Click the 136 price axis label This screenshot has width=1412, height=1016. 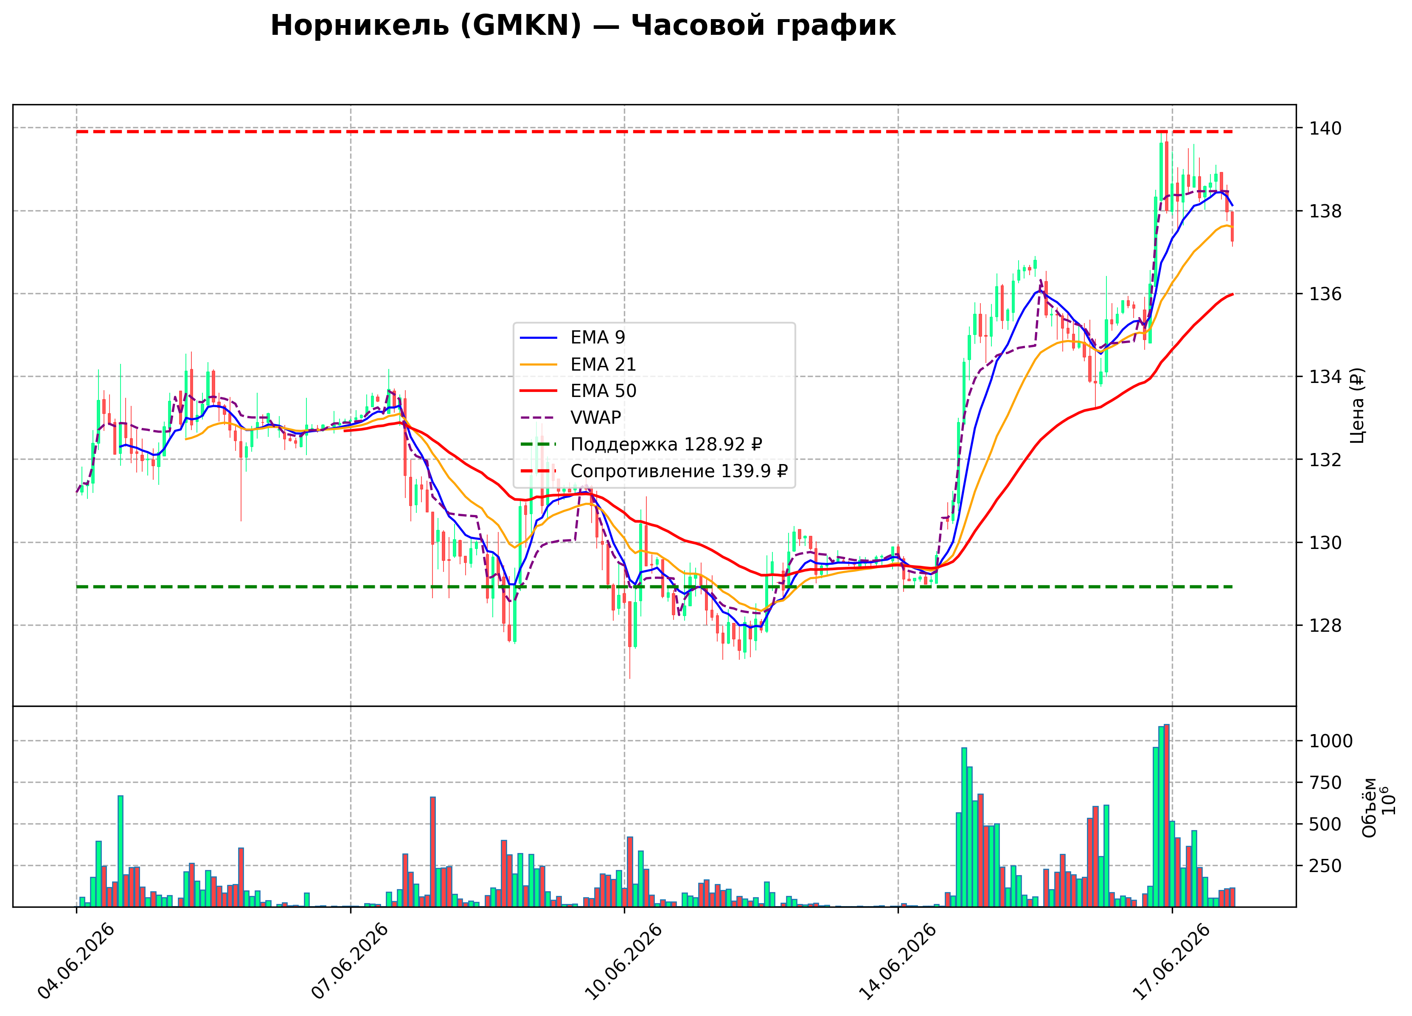coord(1325,294)
